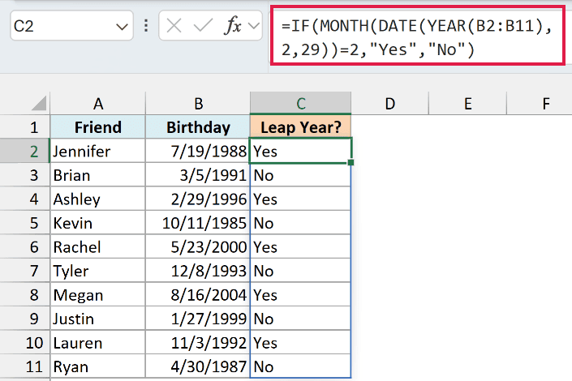This screenshot has height=381, width=572.
Task: Open the Name Box dropdown arrow
Action: point(122,27)
